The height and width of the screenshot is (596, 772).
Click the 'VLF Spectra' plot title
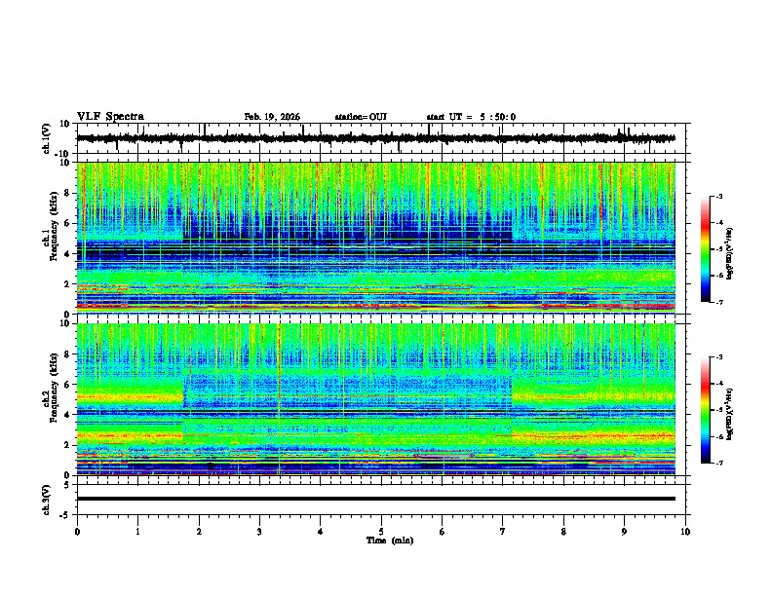coord(110,117)
